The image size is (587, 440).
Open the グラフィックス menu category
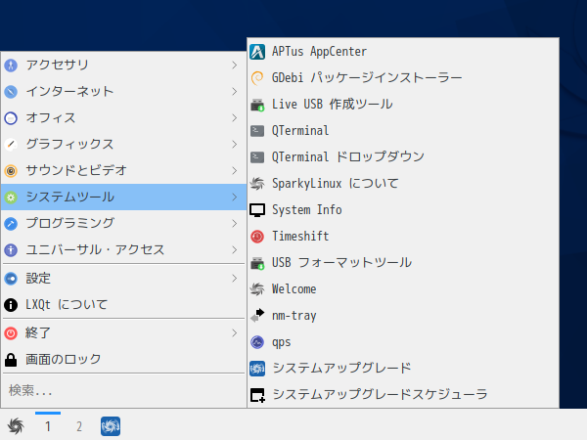123,145
